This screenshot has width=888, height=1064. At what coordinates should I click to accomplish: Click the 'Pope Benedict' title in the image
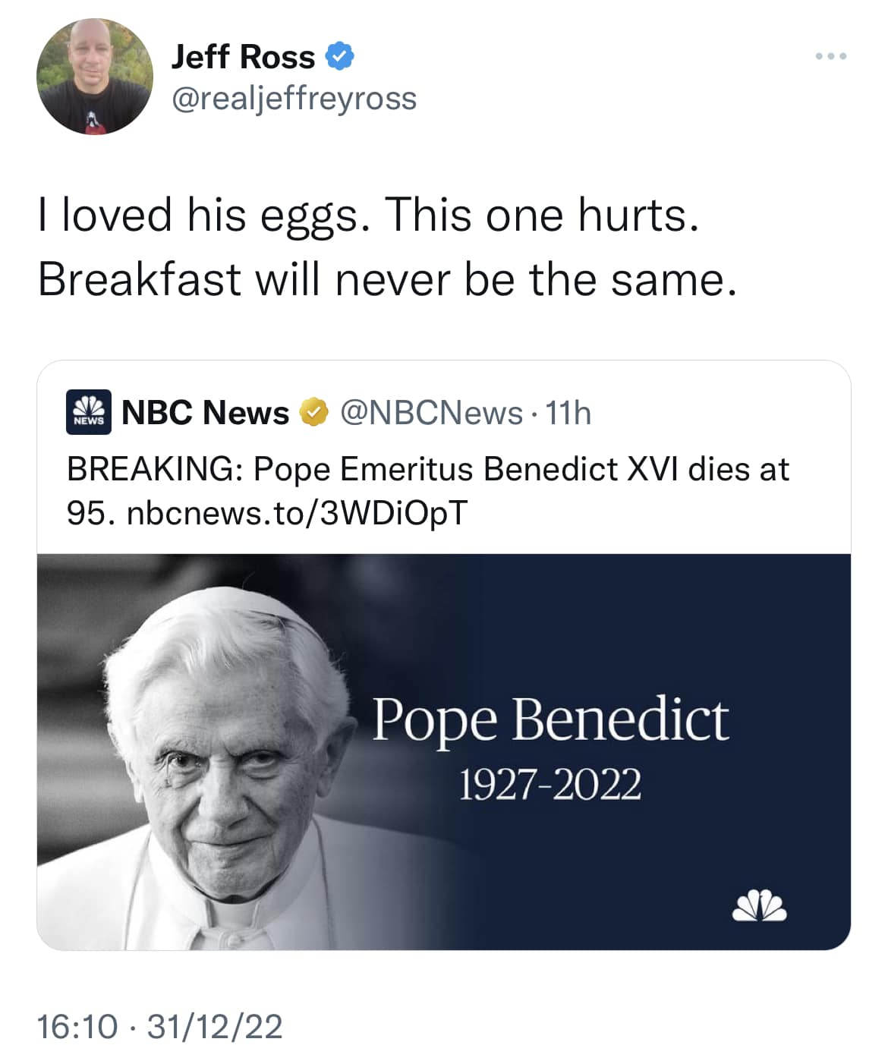click(x=550, y=719)
